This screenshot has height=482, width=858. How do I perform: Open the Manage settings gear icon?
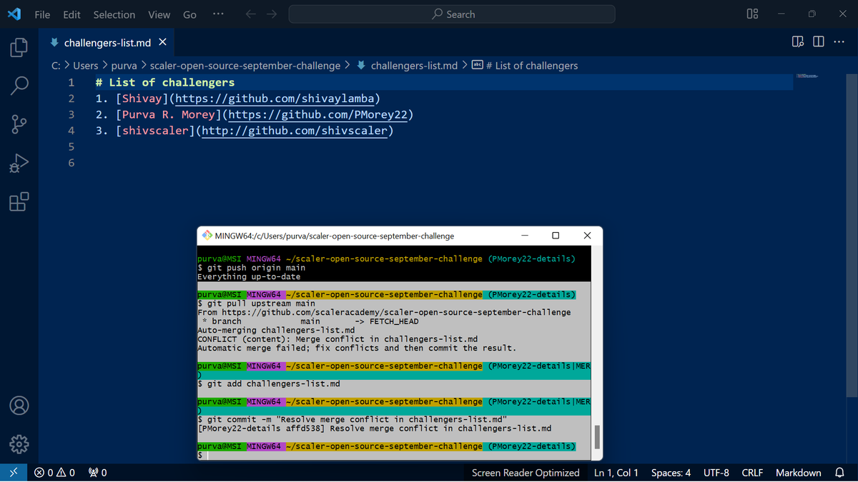coord(18,443)
